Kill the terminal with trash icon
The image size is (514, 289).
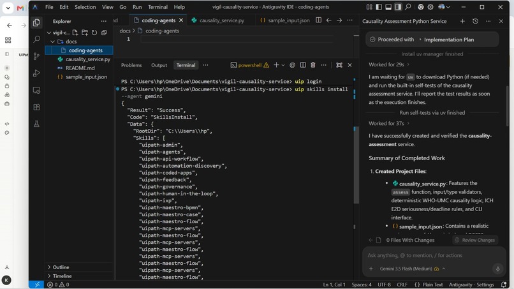coord(313,65)
